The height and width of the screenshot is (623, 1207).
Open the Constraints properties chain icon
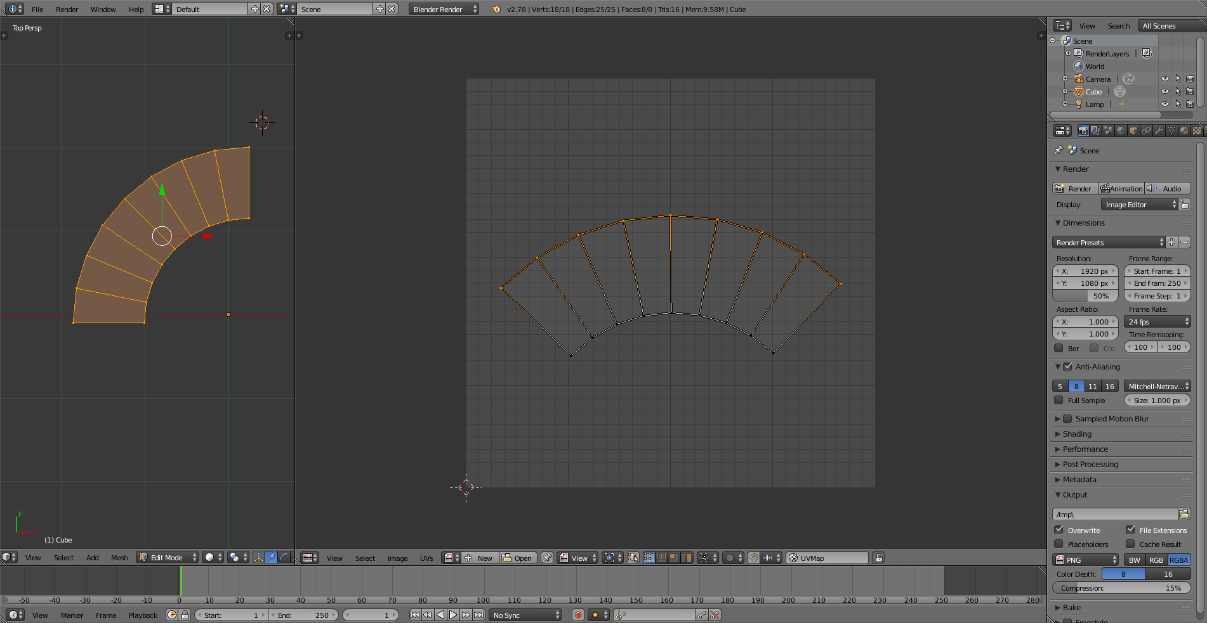1146,131
